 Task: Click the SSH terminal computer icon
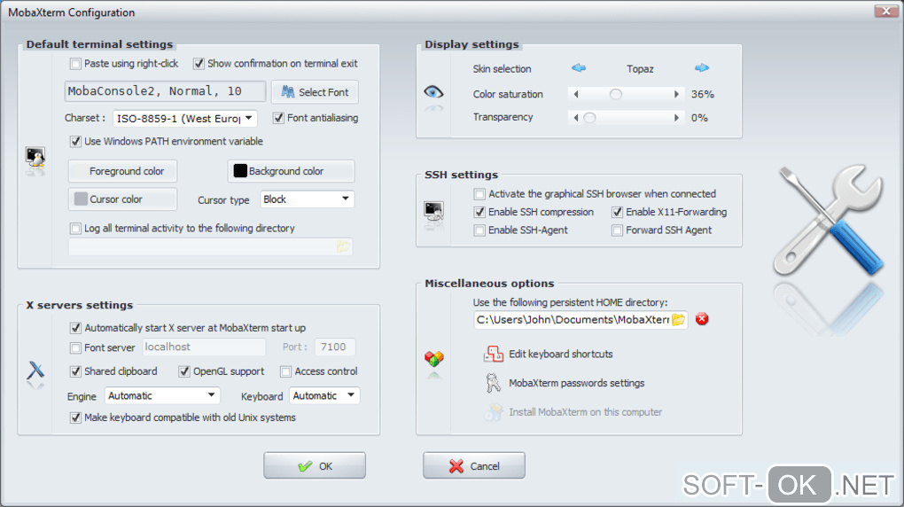[x=433, y=211]
